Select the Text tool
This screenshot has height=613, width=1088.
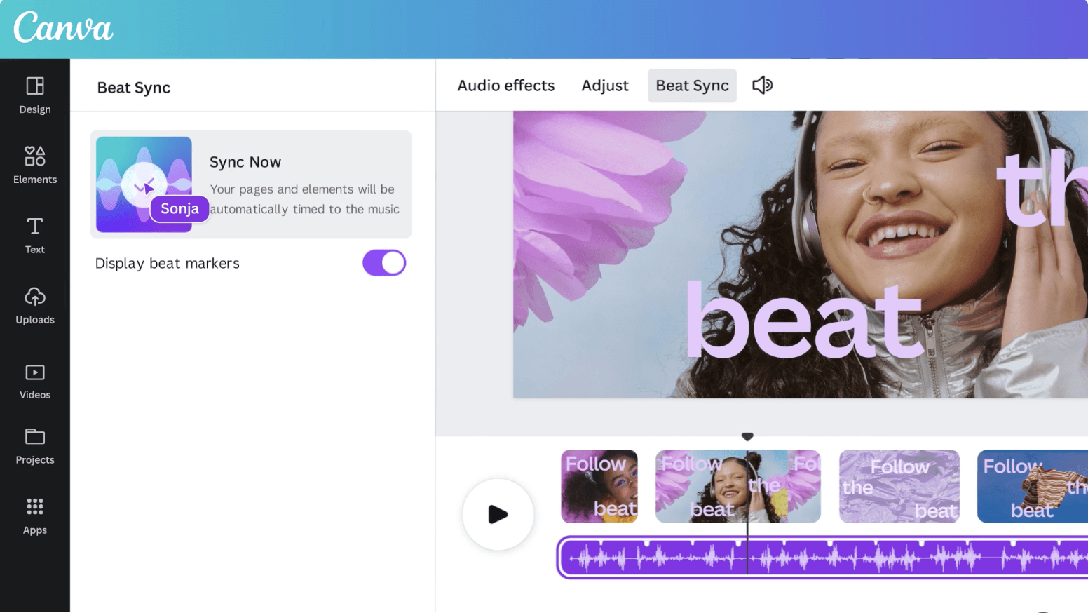click(x=35, y=236)
